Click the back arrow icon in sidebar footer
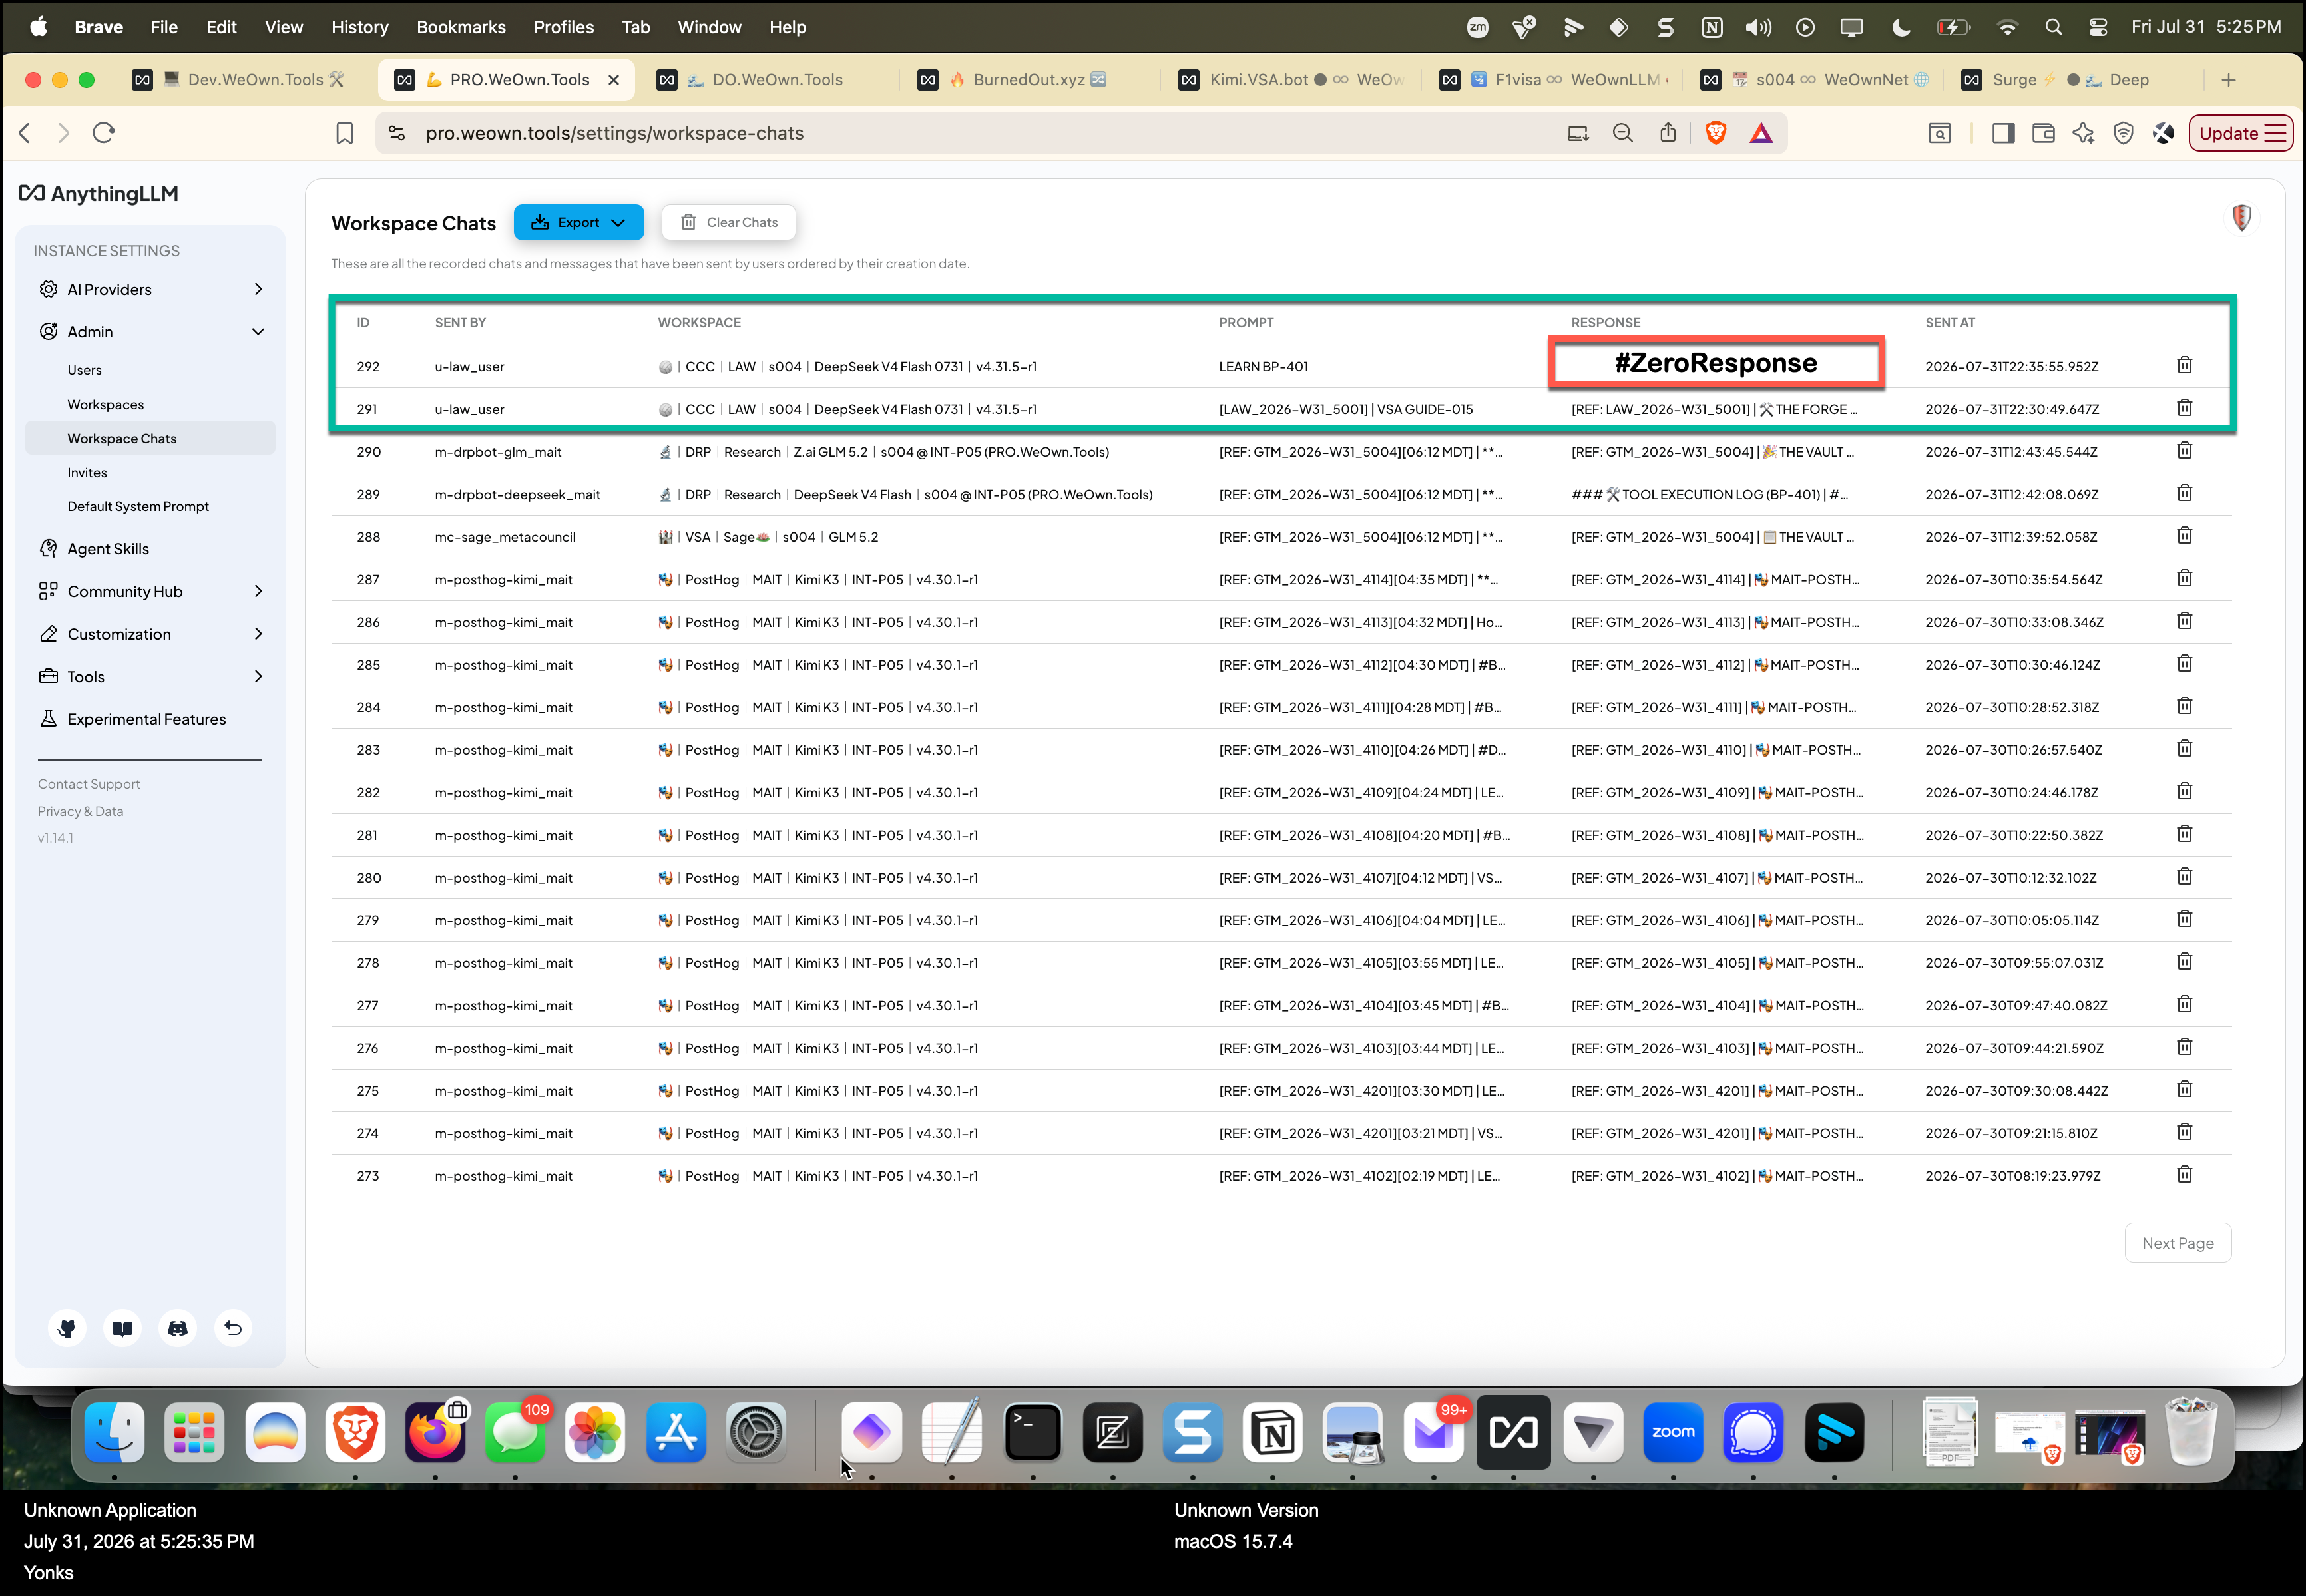 [233, 1328]
